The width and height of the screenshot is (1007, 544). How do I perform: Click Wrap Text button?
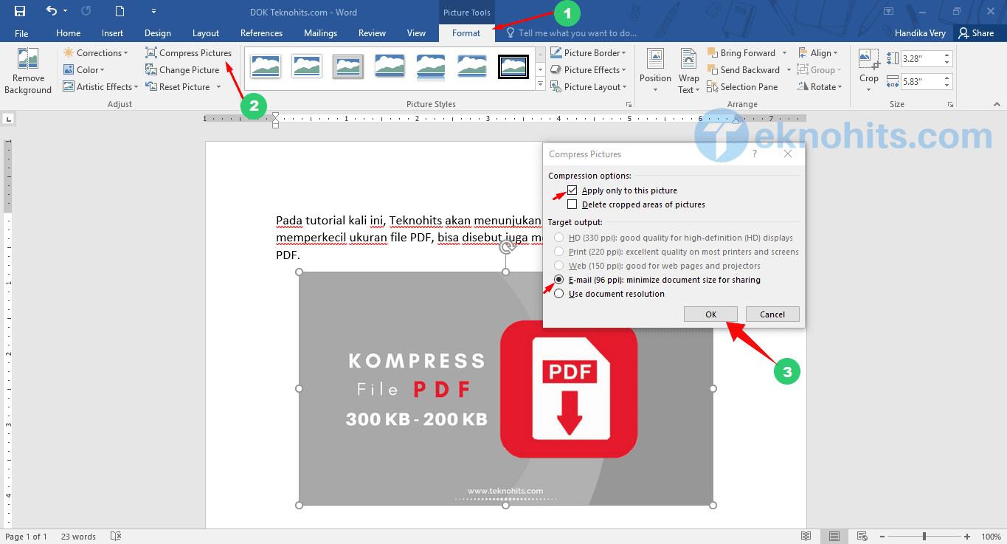pos(688,71)
